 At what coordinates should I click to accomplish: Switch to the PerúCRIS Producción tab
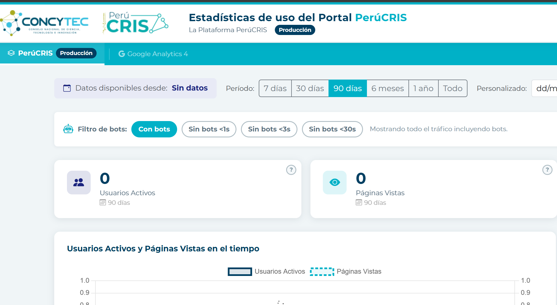52,53
